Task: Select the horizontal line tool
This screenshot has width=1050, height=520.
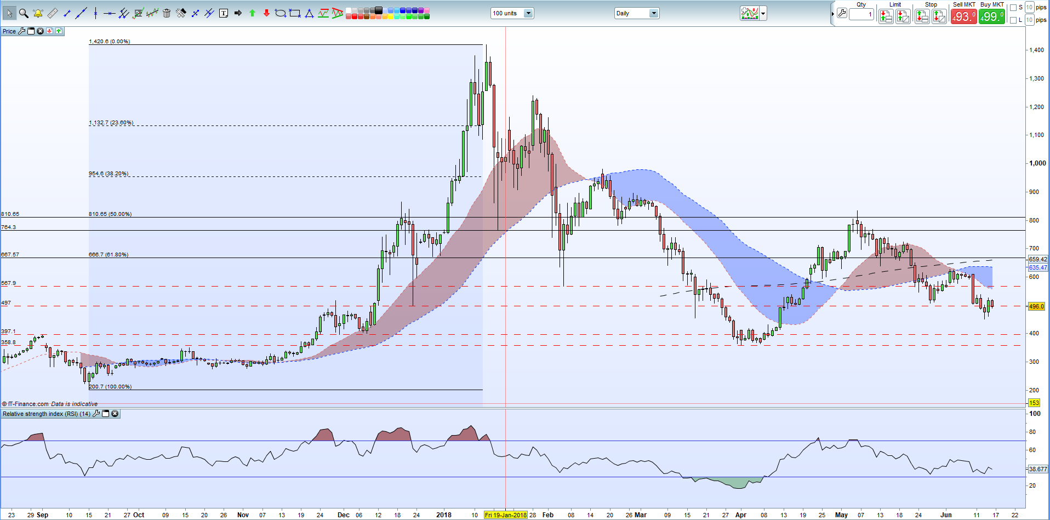Action: pos(110,13)
